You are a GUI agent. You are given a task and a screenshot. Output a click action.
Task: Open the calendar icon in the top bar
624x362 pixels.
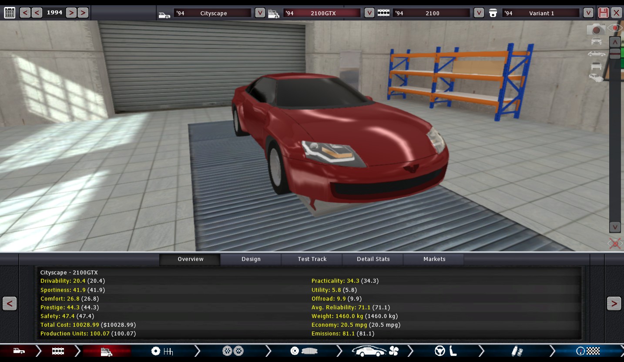(10, 13)
